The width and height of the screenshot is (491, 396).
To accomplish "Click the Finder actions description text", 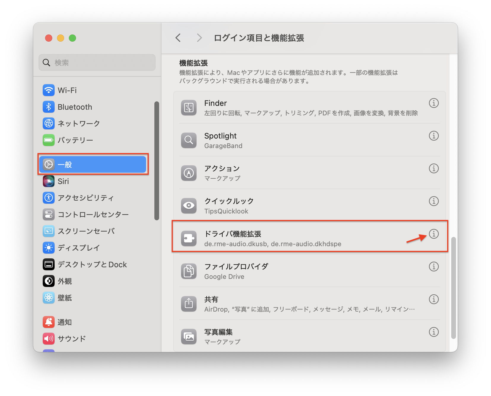I will coord(311,113).
